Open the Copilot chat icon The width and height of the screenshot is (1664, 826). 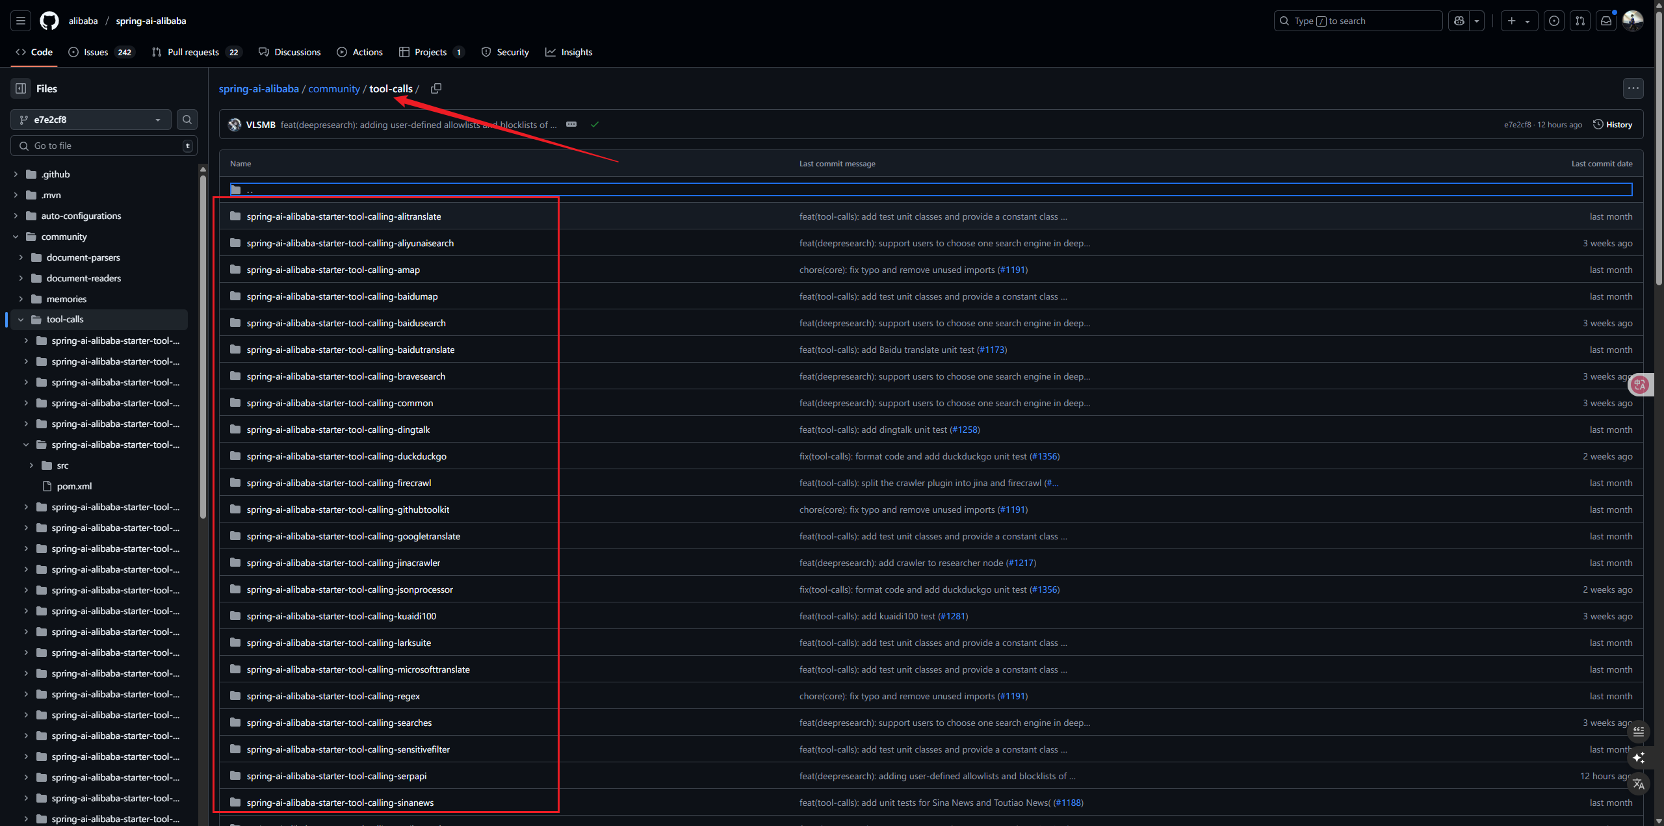click(x=1459, y=21)
